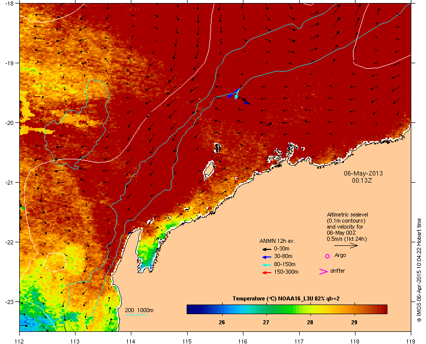Click latitude axis label -22
426x344 pixels.
coord(10,242)
